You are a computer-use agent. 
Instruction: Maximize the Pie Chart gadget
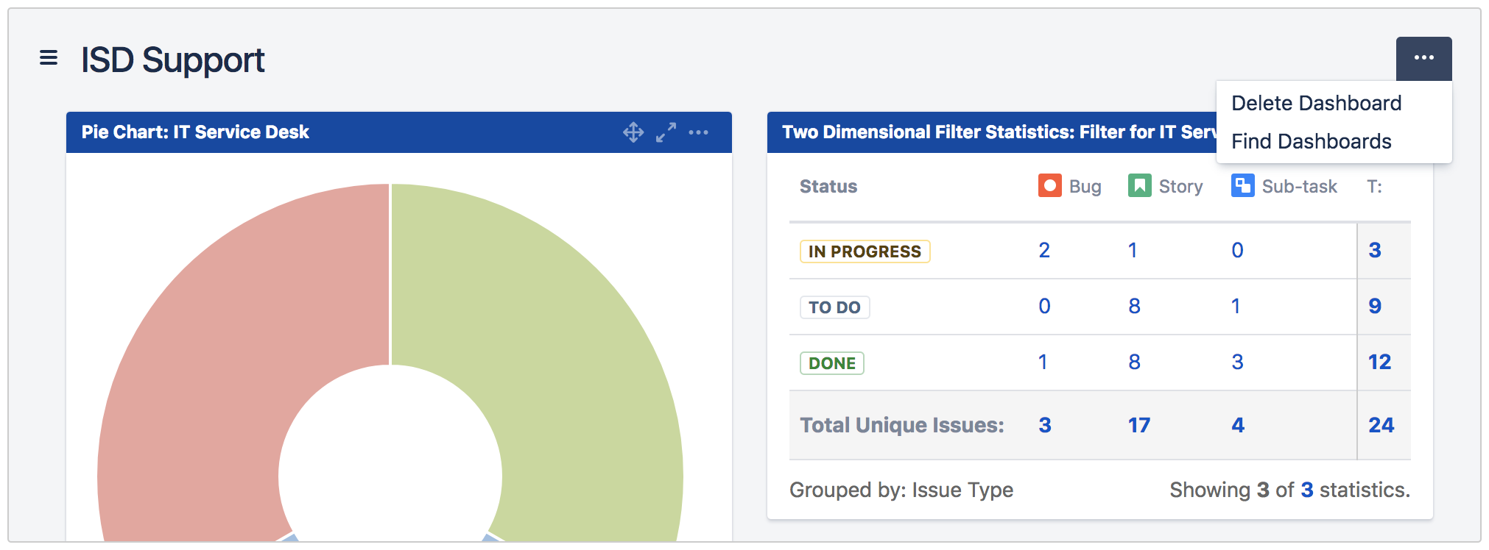[x=666, y=132]
